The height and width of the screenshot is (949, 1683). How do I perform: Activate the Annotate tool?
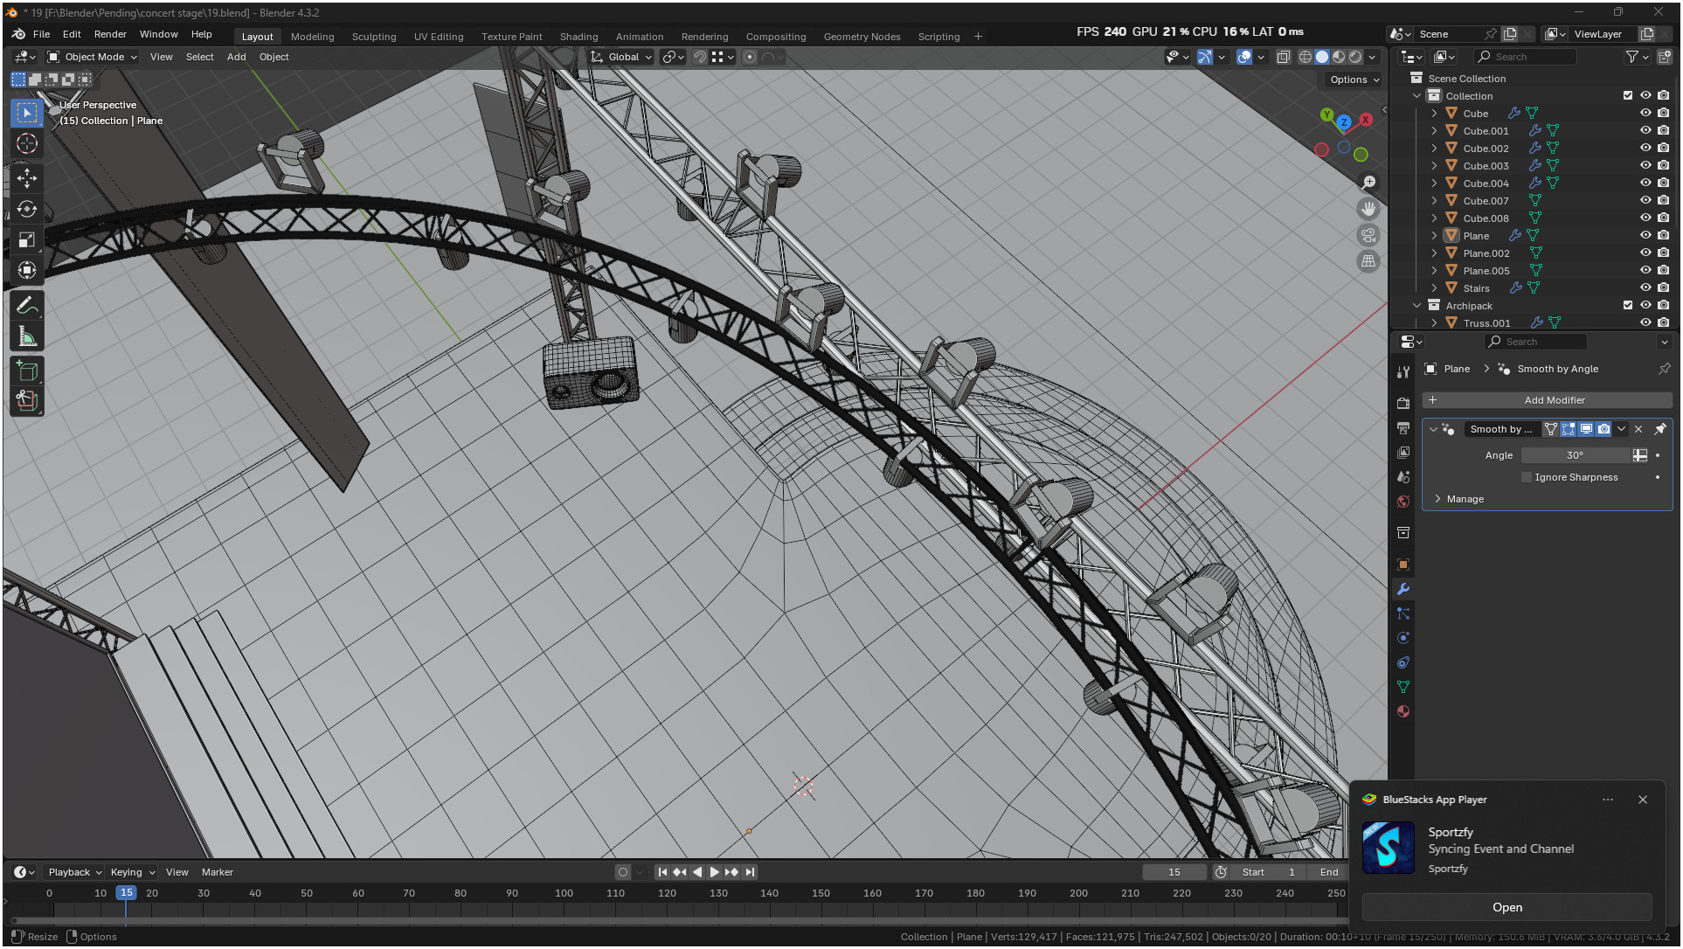26,306
